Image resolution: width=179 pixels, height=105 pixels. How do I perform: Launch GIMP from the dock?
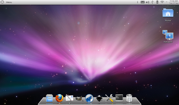[x=79, y=98]
